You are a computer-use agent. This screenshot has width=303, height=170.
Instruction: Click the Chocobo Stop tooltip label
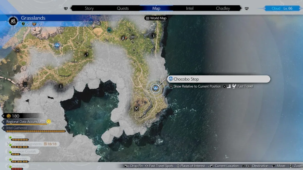[x=219, y=79]
